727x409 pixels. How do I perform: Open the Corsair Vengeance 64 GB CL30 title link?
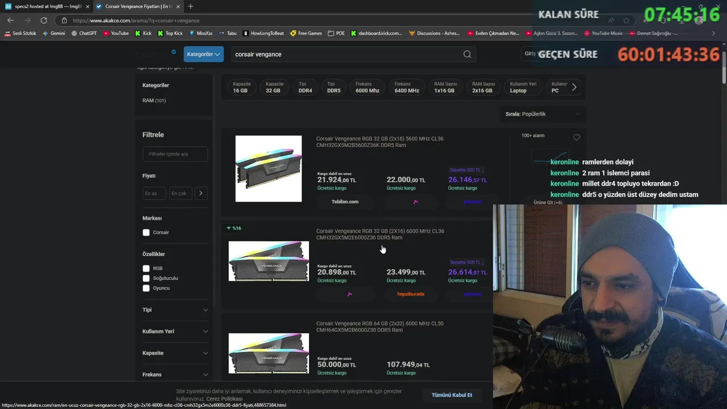[380, 327]
